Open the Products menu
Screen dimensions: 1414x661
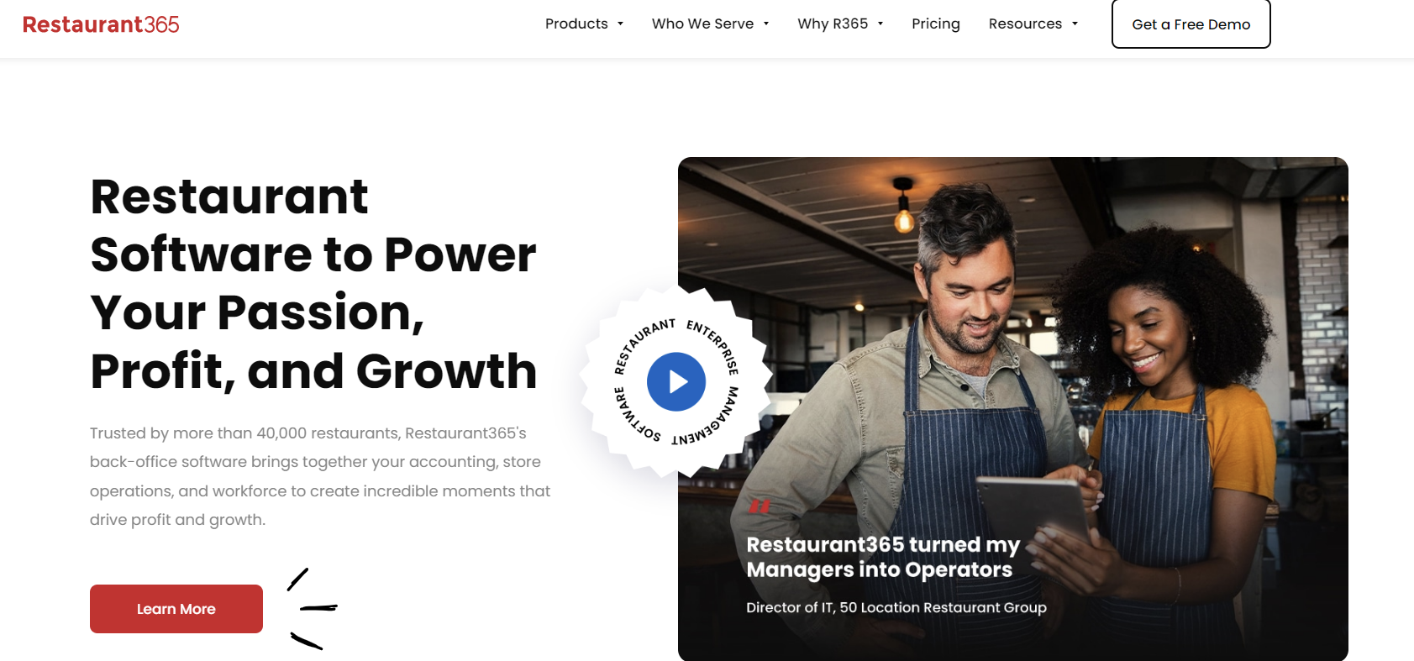pyautogui.click(x=576, y=24)
